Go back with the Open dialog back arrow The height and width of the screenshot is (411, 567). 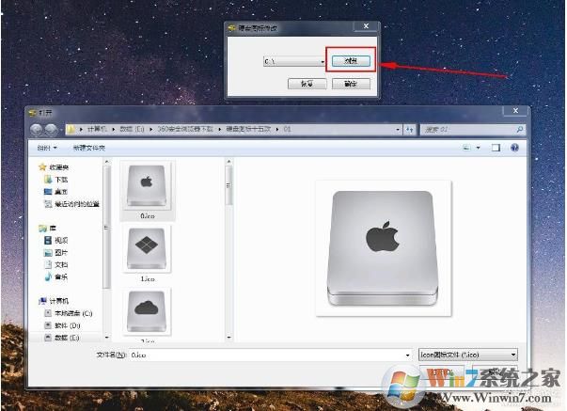click(x=37, y=130)
